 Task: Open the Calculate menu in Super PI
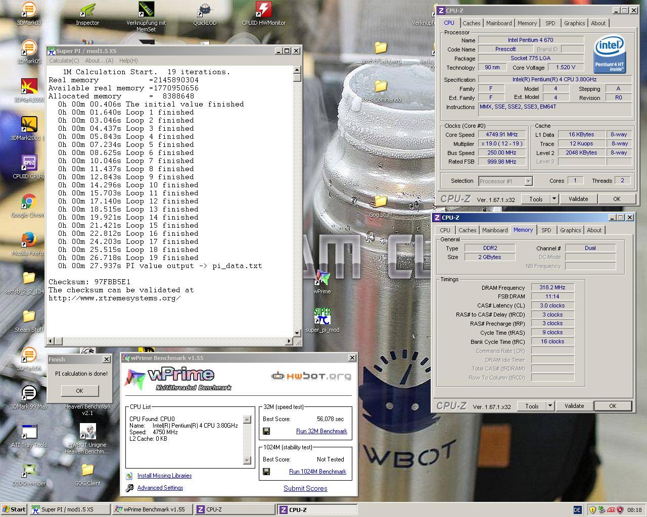pos(64,61)
